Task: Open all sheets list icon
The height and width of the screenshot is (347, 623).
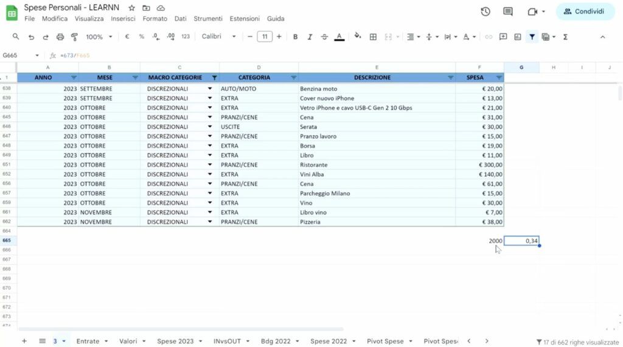Action: [42, 341]
